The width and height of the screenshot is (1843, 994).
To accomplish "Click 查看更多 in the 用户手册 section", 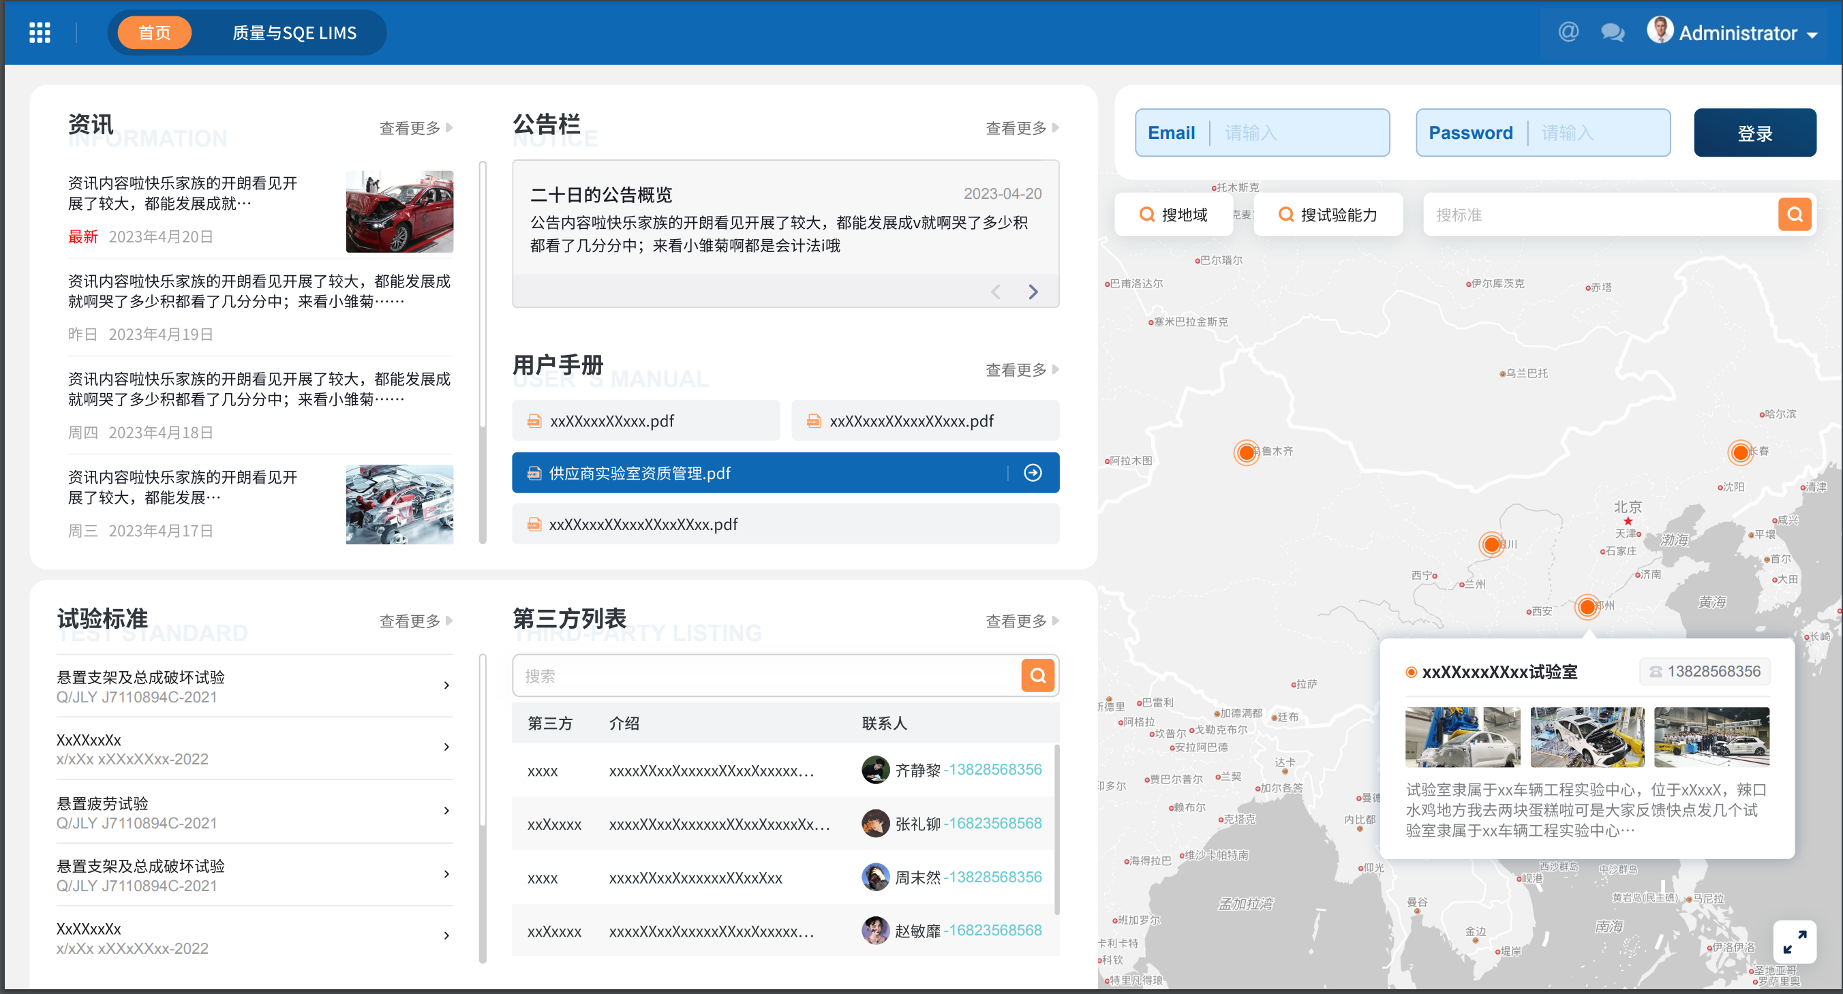I will pos(1022,370).
